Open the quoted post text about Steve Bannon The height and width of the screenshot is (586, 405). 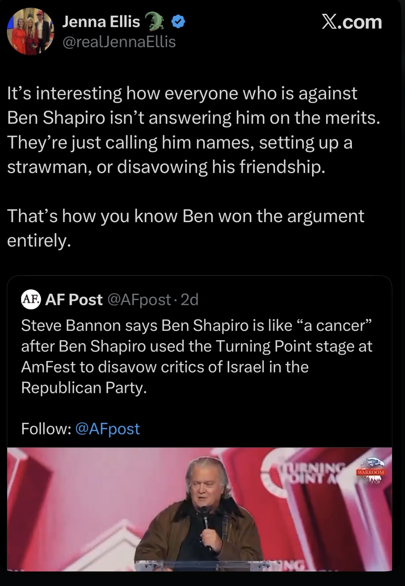pos(196,356)
